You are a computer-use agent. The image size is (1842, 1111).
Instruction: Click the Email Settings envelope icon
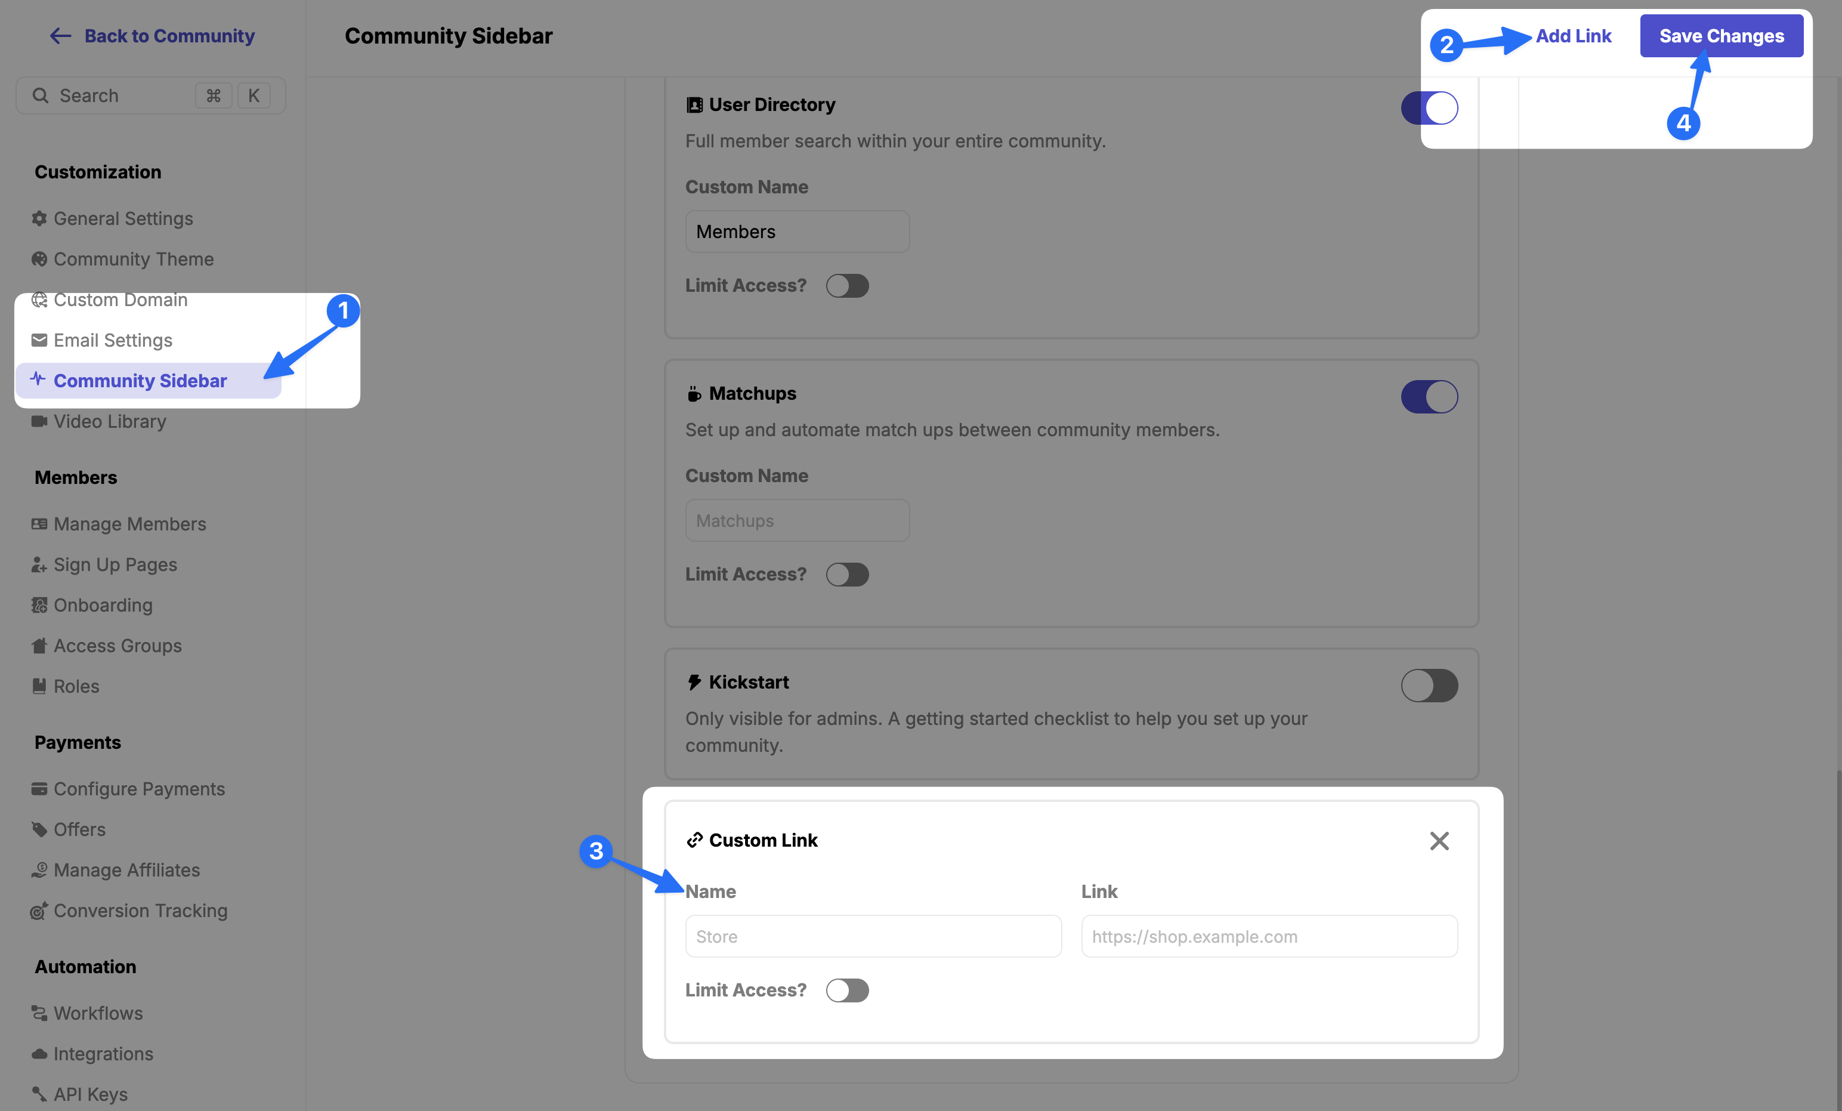(x=39, y=340)
